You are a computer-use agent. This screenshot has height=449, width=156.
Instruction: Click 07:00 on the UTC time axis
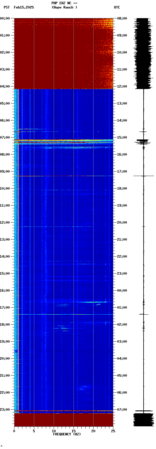[122, 409]
